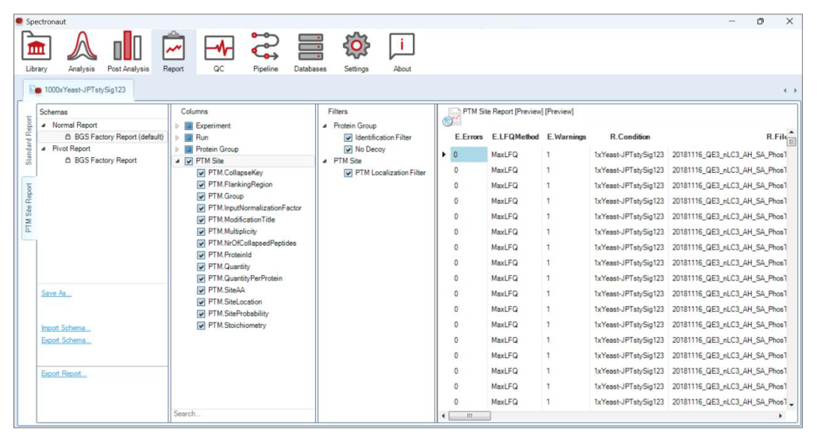Open the Post Analysis perspective
The height and width of the screenshot is (442, 817).
click(x=128, y=52)
